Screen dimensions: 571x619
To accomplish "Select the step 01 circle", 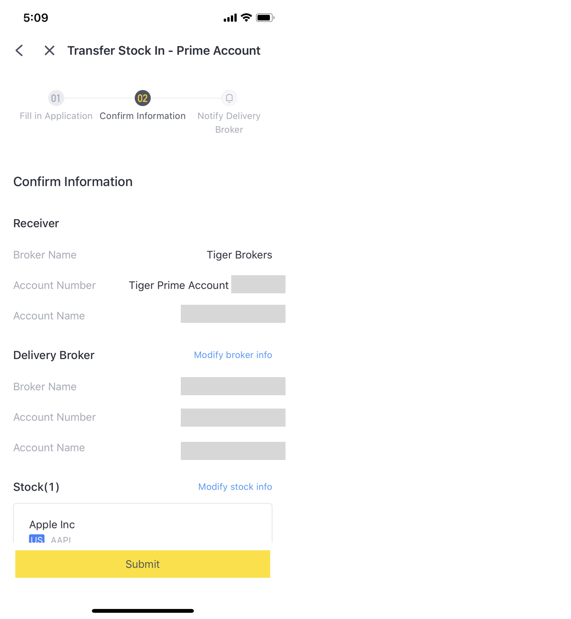I will tap(56, 98).
